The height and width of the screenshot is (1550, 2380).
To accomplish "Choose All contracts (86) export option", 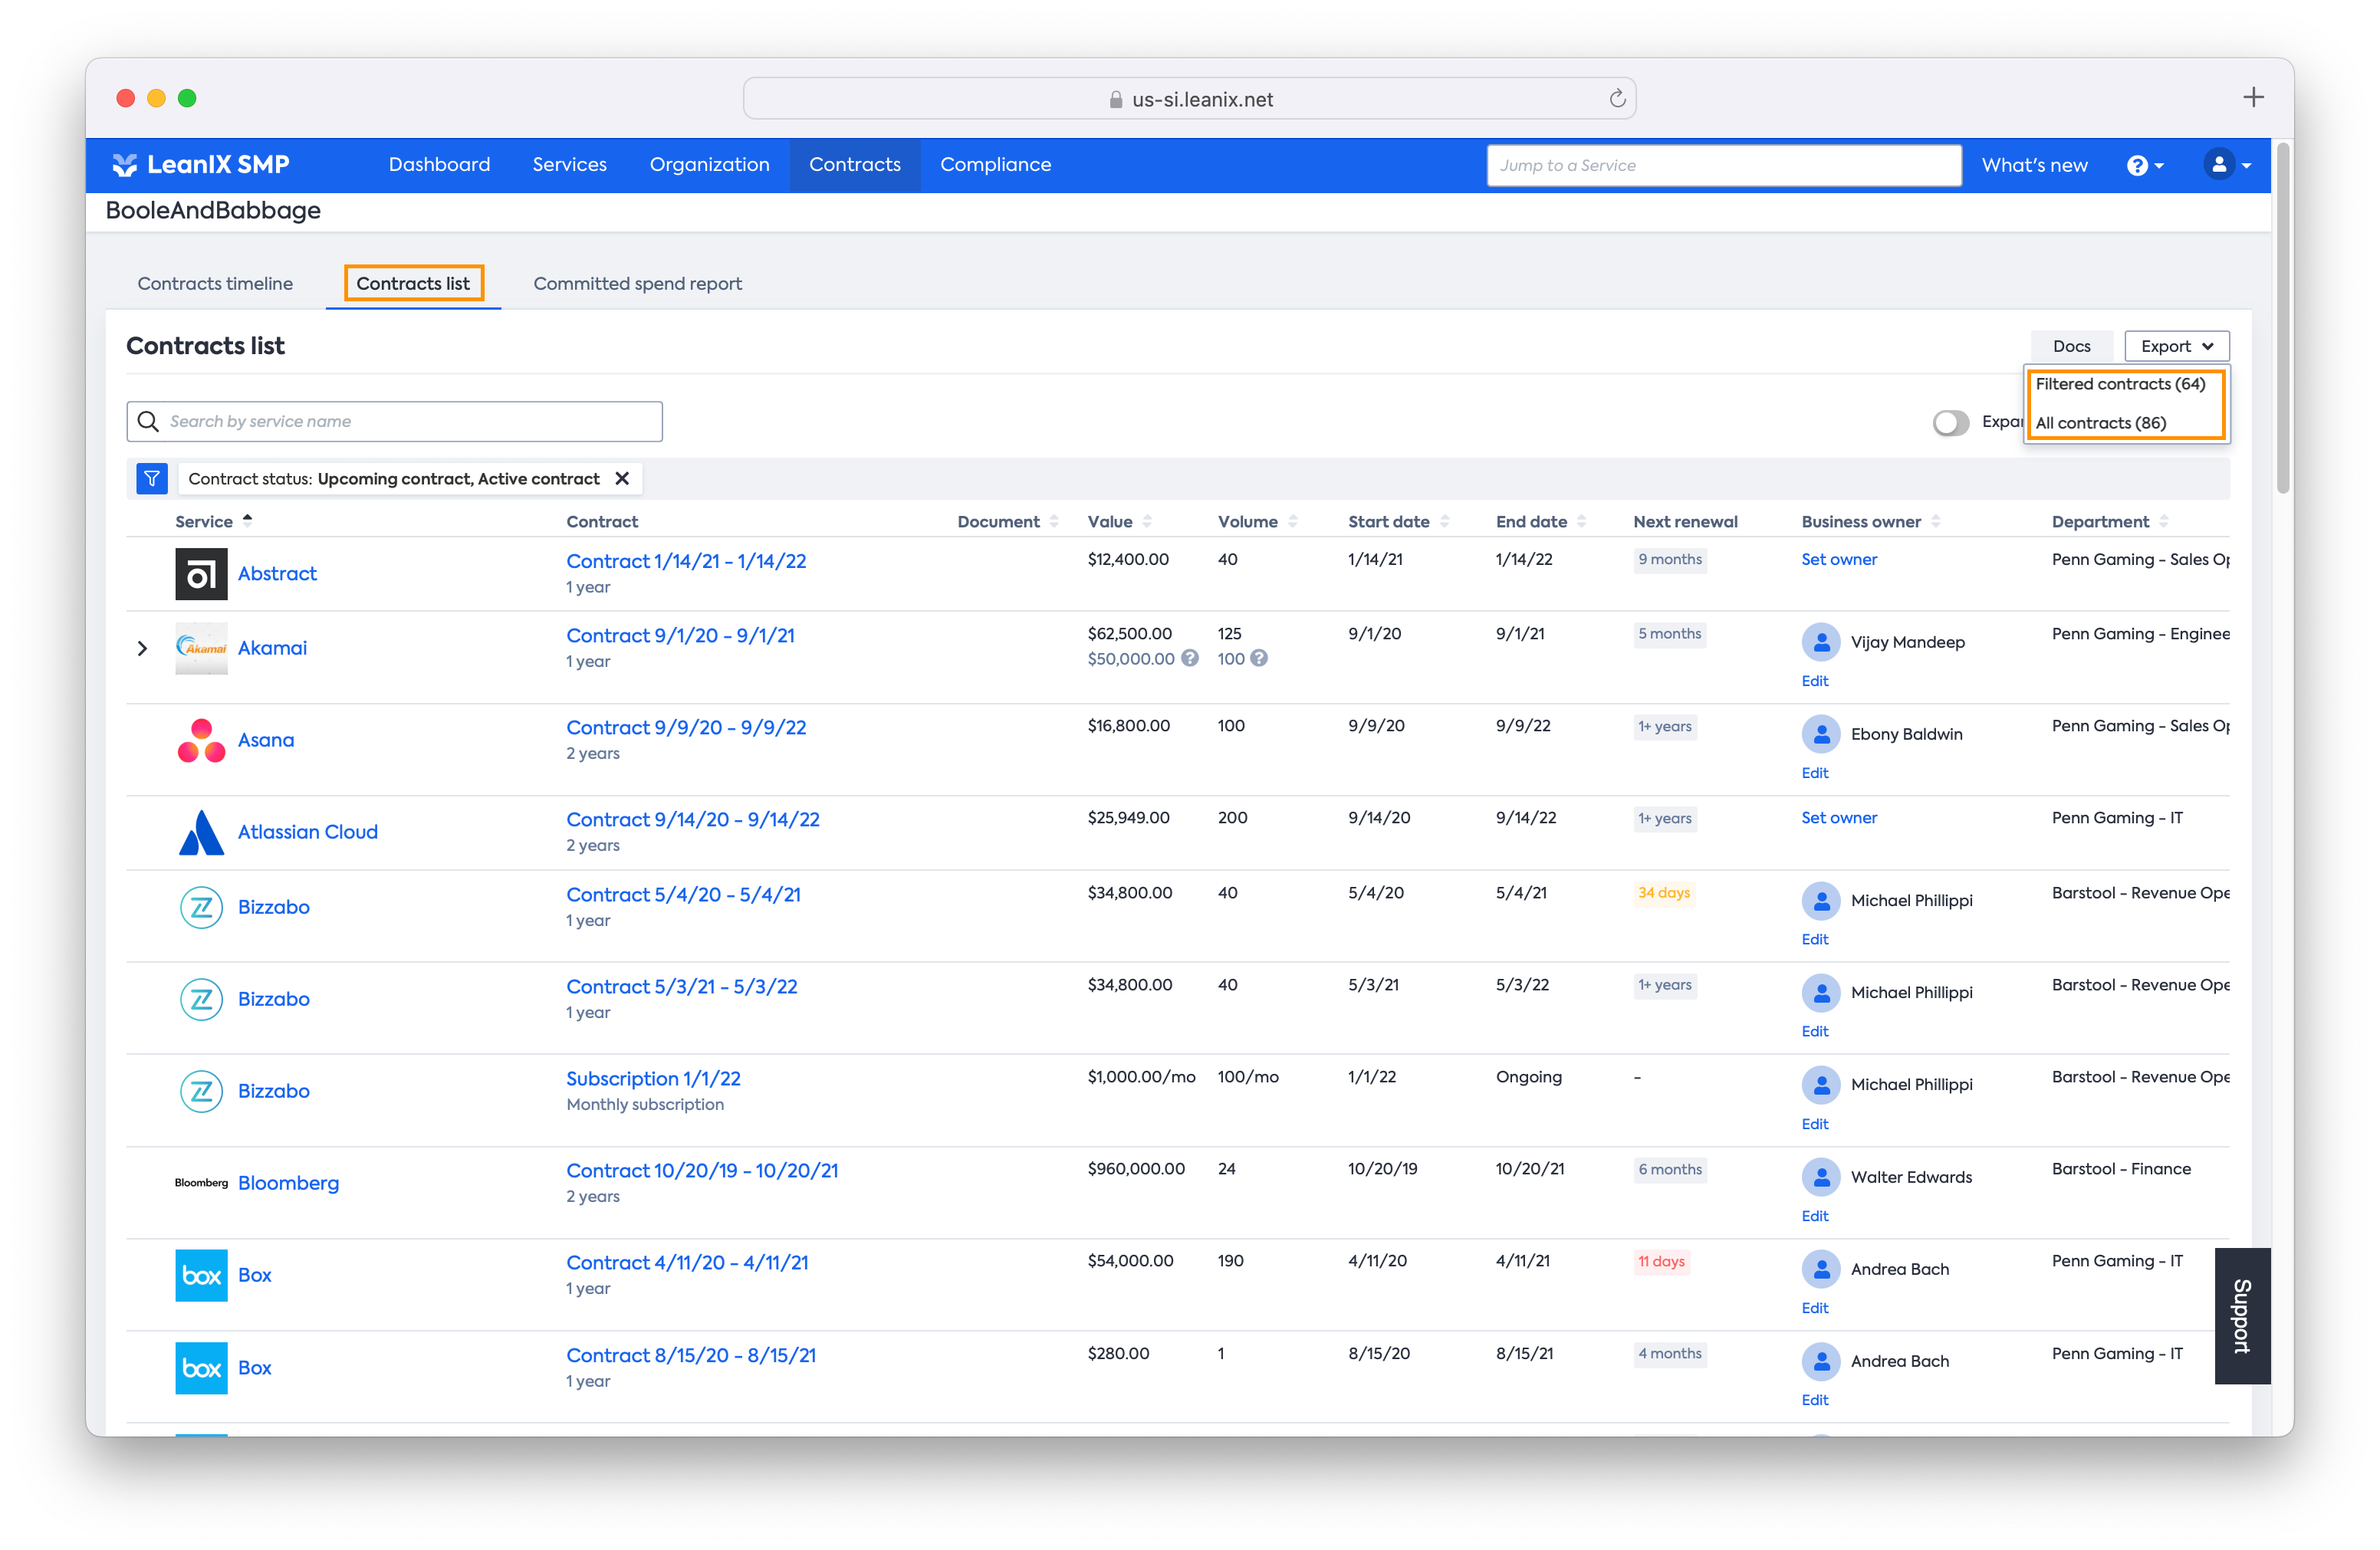I will (2100, 422).
